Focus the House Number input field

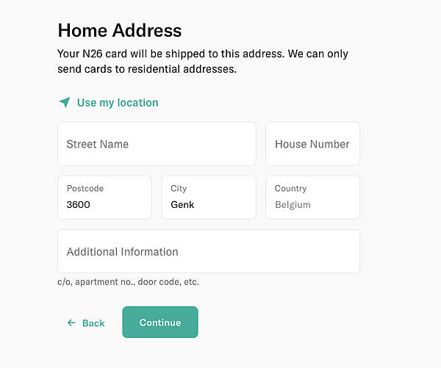[x=313, y=144]
